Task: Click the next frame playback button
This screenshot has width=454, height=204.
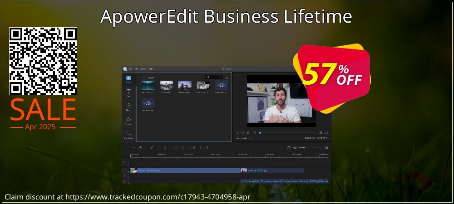Action: (248, 133)
